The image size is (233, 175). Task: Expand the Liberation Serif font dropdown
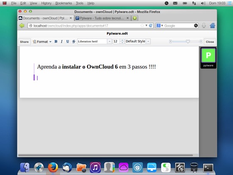pos(109,41)
